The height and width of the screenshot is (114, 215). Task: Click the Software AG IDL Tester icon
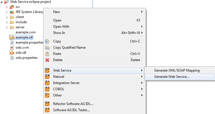pyautogui.click(x=47, y=110)
